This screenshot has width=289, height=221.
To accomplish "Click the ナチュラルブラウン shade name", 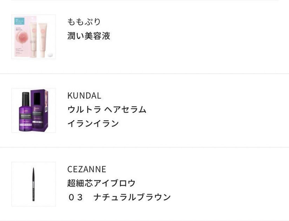I will tap(132, 197).
